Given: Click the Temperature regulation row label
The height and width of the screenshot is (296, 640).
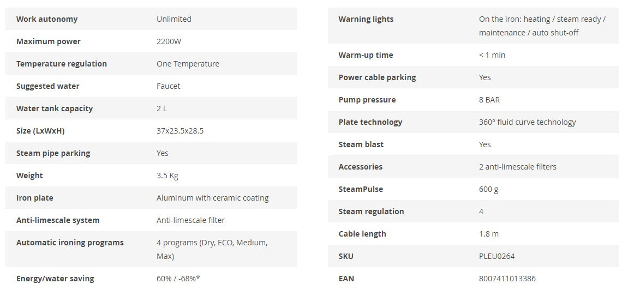Looking at the screenshot, I should 62,64.
